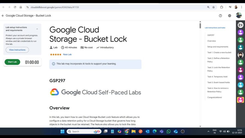Open the language globe icon
245x138 pixels.
coord(230,16)
